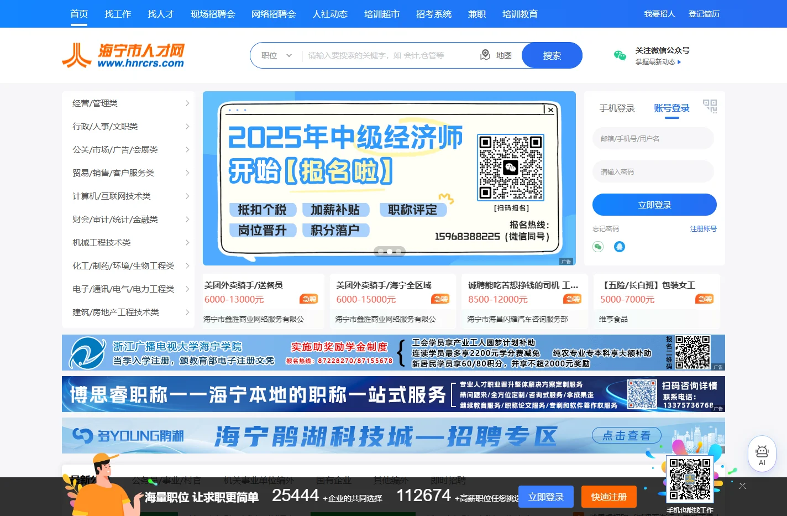Select the middle carousel indicator dot
The width and height of the screenshot is (787, 516).
coord(390,252)
